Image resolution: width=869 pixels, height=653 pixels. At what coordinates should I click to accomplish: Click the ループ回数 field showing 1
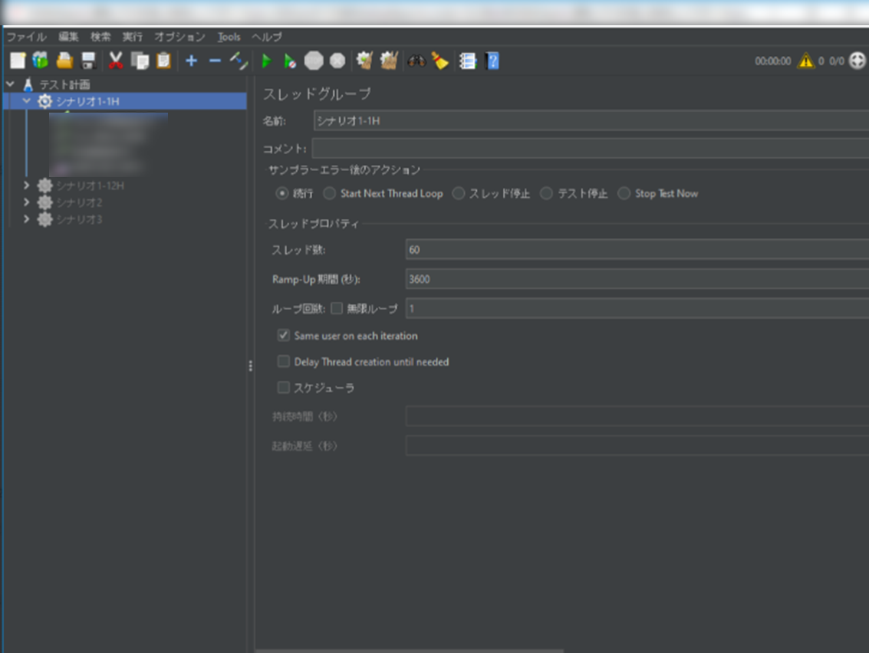click(x=637, y=308)
